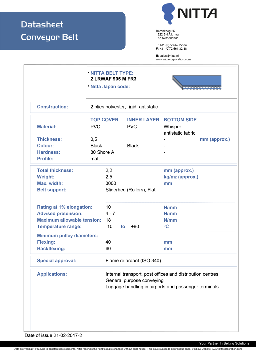The image size is (256, 351).
Task: Select the 'General purpose conveying' application line
Action: (134, 281)
